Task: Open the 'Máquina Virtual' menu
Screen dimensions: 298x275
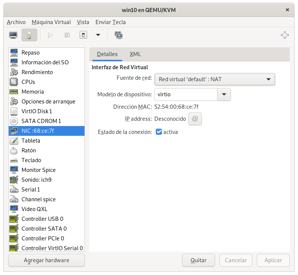Action: point(51,22)
